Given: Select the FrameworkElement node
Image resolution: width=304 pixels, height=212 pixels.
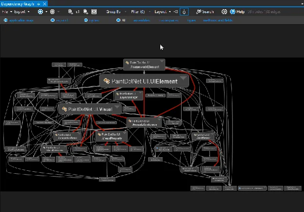Looking at the screenshot, I should (144, 65).
